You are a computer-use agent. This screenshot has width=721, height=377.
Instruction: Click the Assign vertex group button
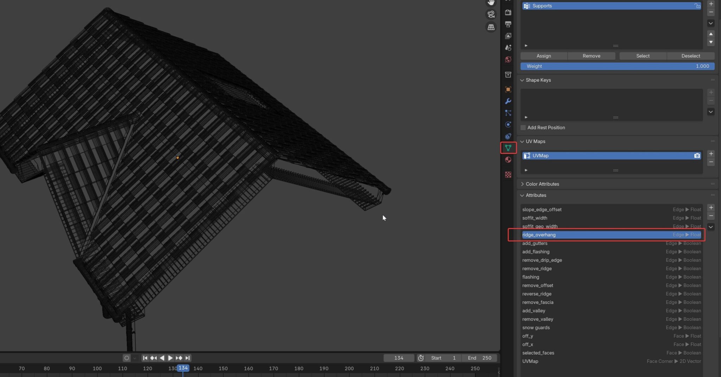(544, 56)
